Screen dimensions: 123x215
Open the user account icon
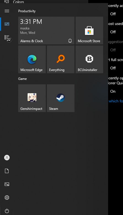pos(7,158)
